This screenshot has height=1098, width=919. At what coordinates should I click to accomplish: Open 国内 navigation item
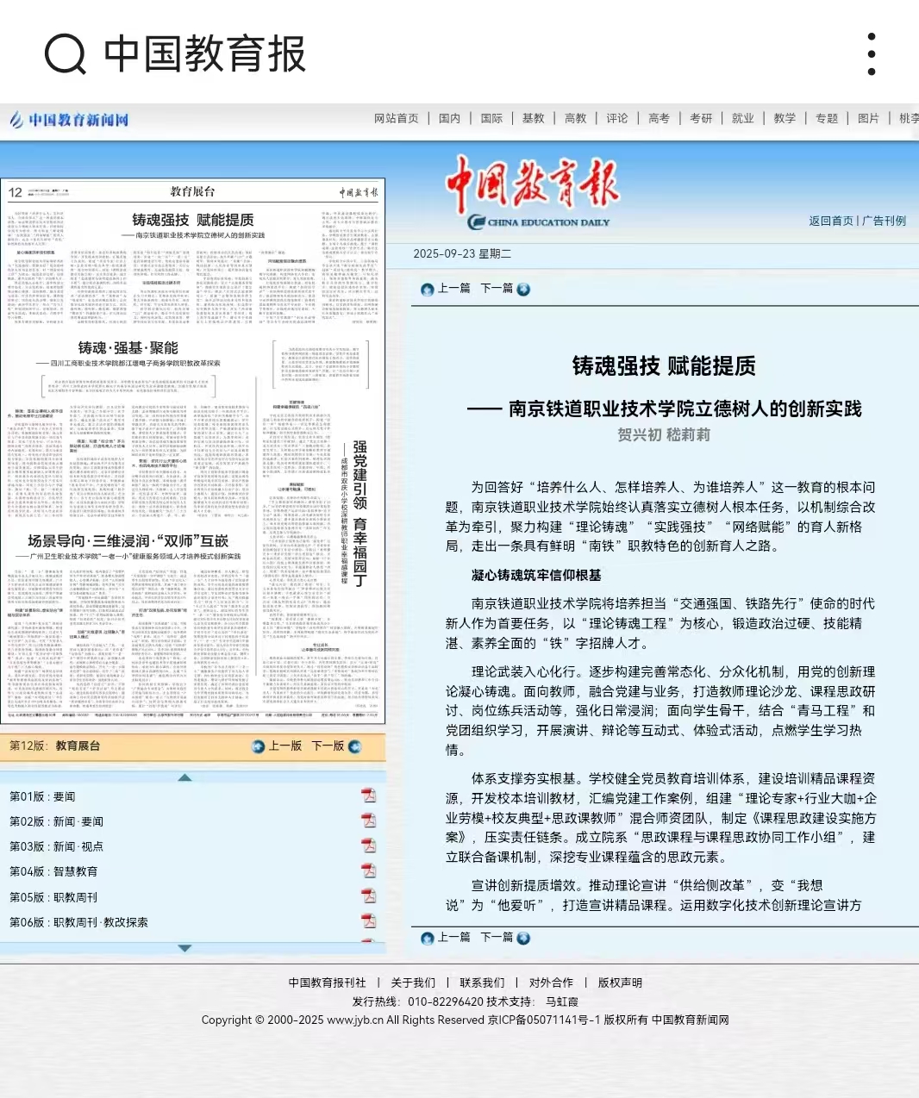(x=450, y=119)
